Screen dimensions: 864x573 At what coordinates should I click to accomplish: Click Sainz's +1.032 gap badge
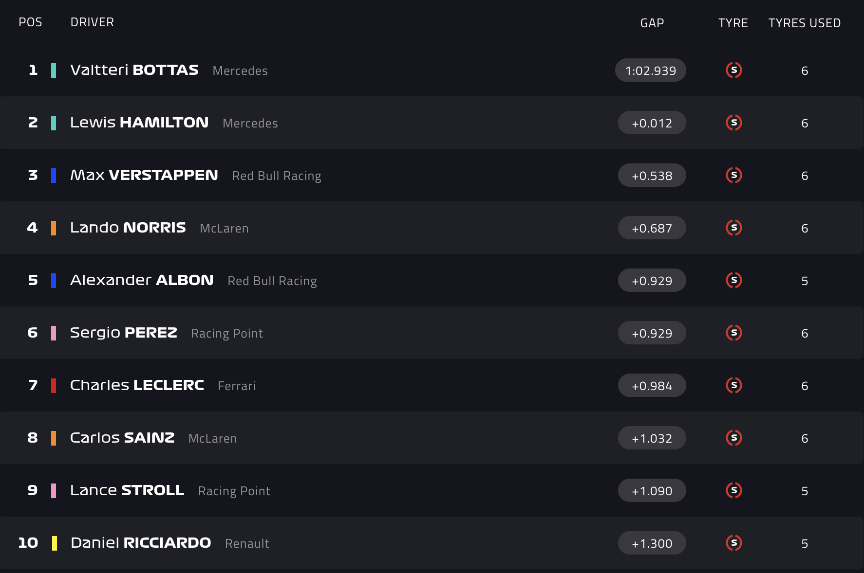click(x=652, y=438)
